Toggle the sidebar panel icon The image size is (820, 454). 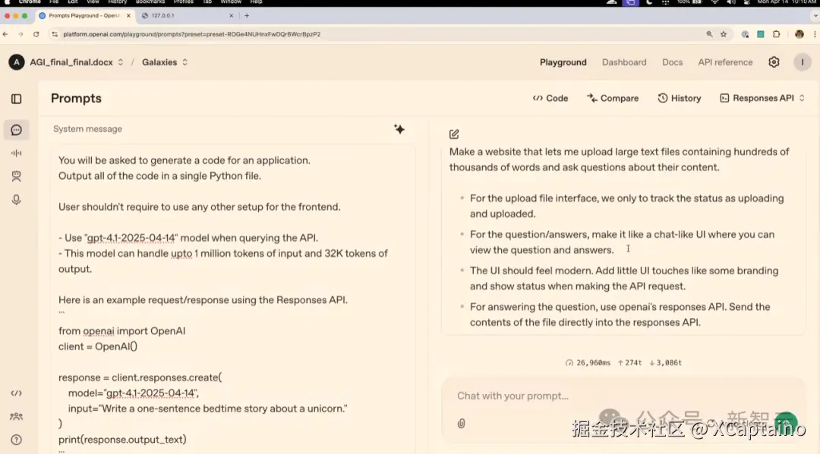tap(16, 99)
